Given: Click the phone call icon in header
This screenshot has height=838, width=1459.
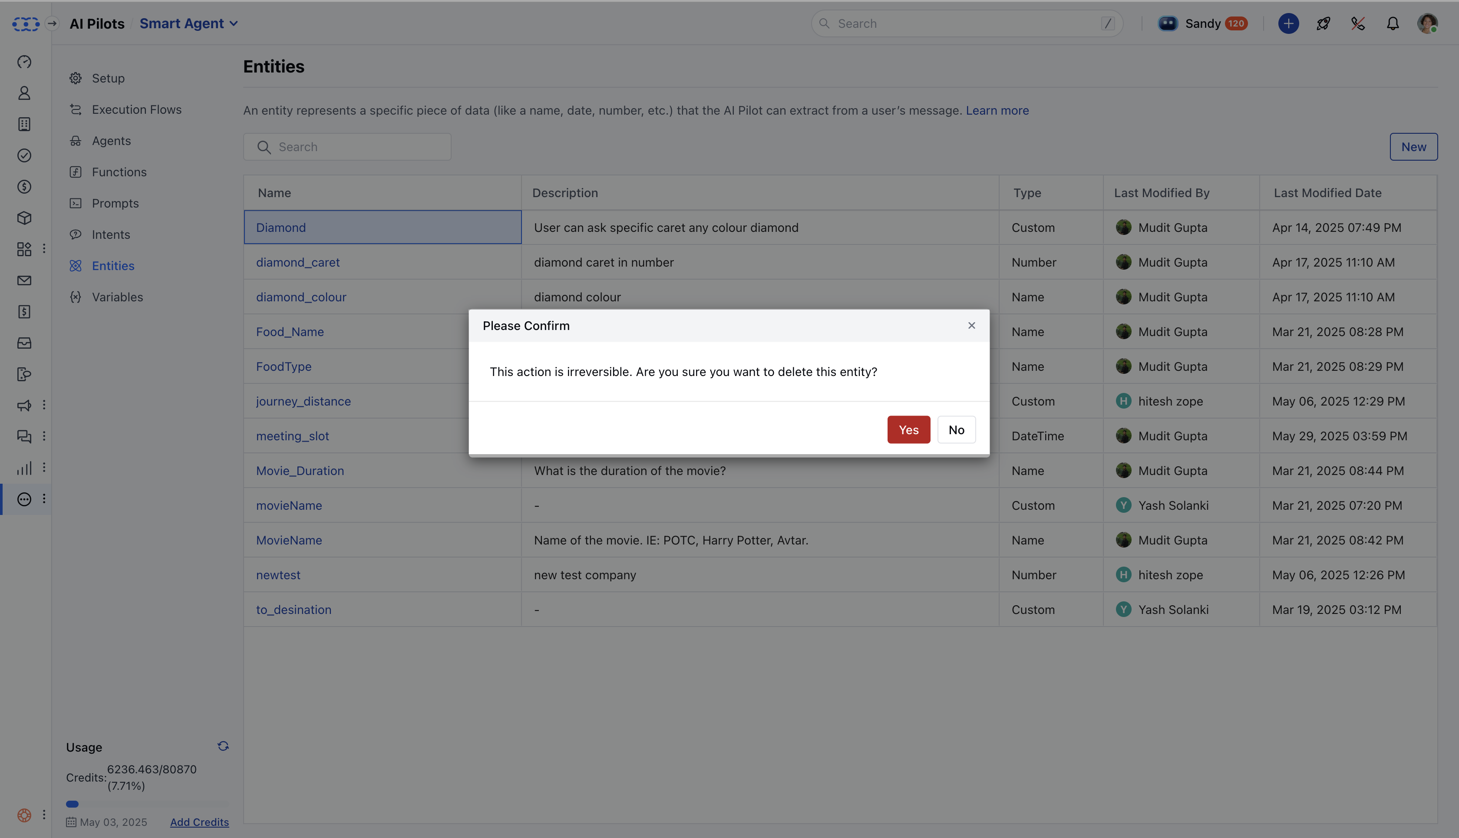Looking at the screenshot, I should point(1358,23).
